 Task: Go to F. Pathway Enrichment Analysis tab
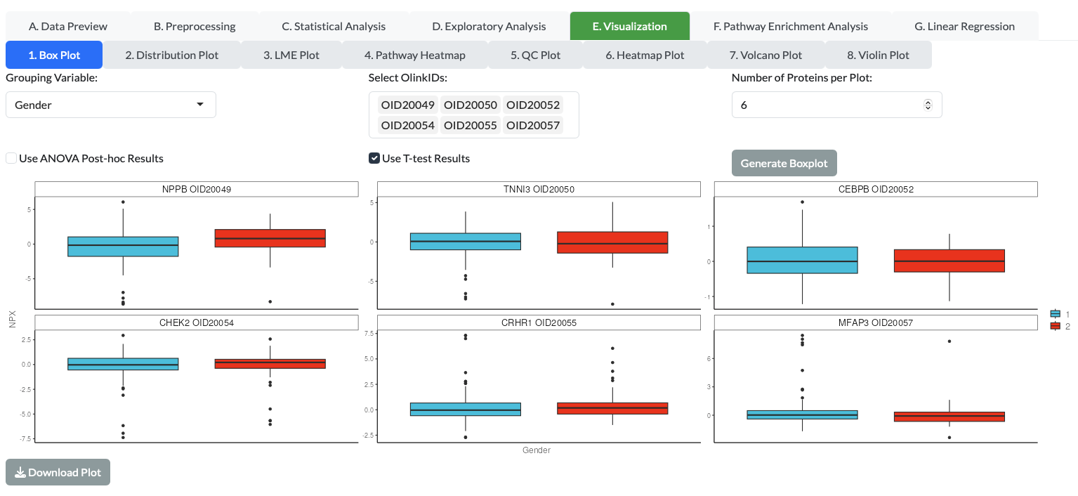pyautogui.click(x=791, y=26)
